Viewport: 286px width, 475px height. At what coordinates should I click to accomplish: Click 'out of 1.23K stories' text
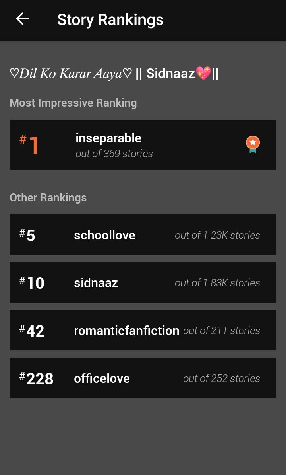(x=217, y=235)
